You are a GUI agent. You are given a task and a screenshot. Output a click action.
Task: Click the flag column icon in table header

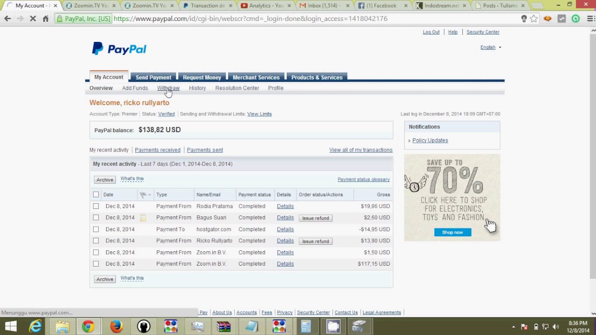[x=143, y=194]
